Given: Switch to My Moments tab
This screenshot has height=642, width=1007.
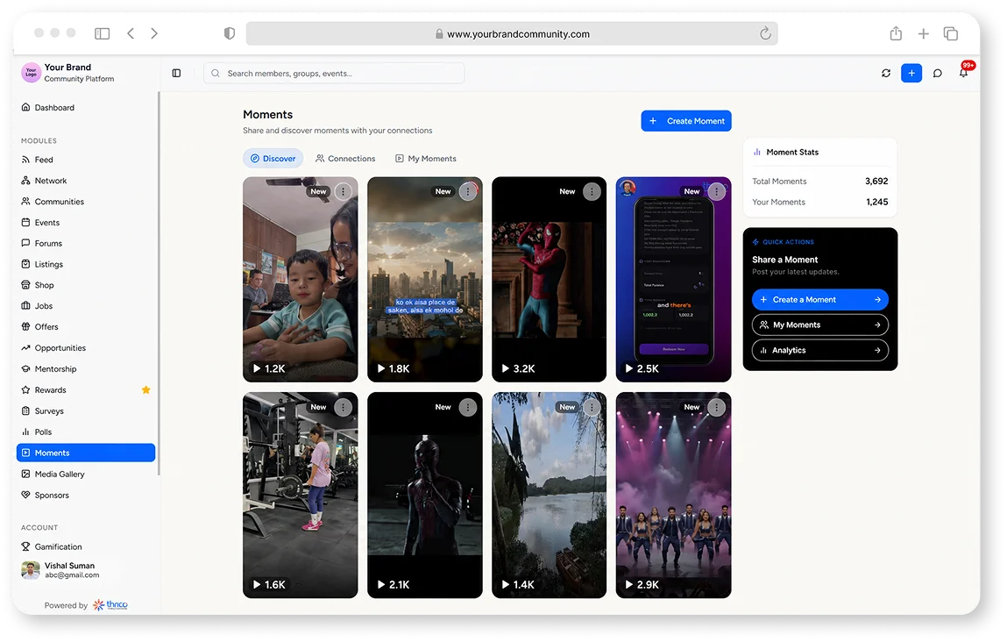Looking at the screenshot, I should coord(426,158).
